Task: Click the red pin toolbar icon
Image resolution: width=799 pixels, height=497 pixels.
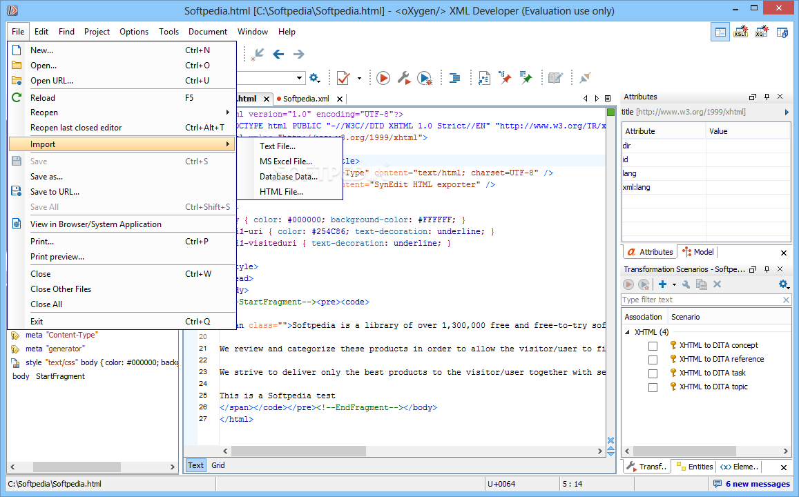Action: pos(505,78)
